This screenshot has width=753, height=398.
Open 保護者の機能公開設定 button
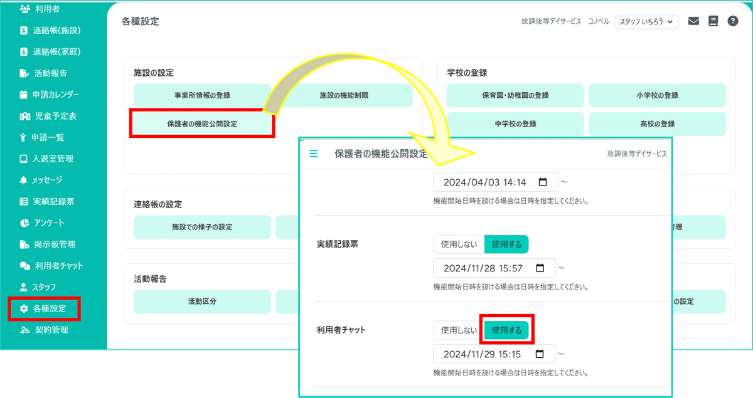click(202, 123)
